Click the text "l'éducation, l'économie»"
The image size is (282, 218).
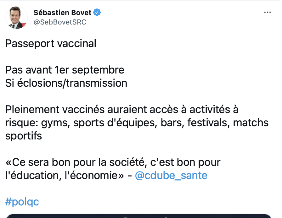pyautogui.click(x=65, y=175)
